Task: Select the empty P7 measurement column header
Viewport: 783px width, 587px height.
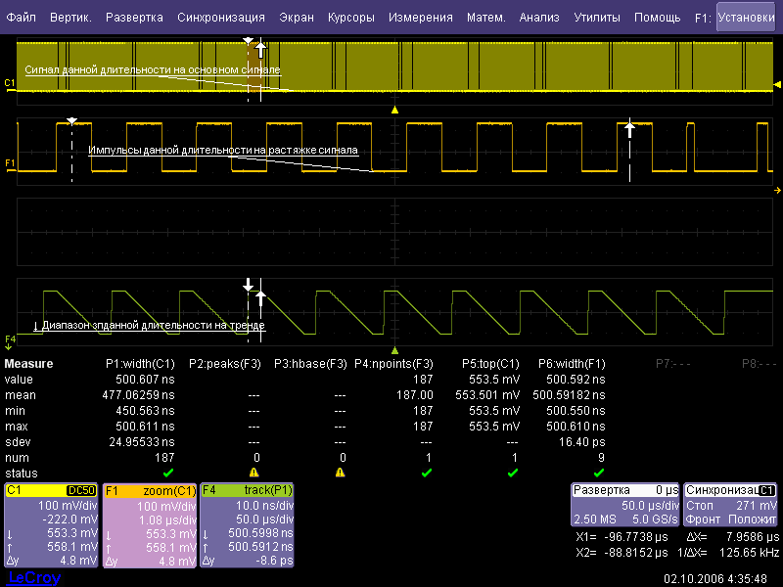Action: (673, 363)
